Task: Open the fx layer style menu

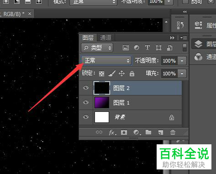Action: [112, 132]
